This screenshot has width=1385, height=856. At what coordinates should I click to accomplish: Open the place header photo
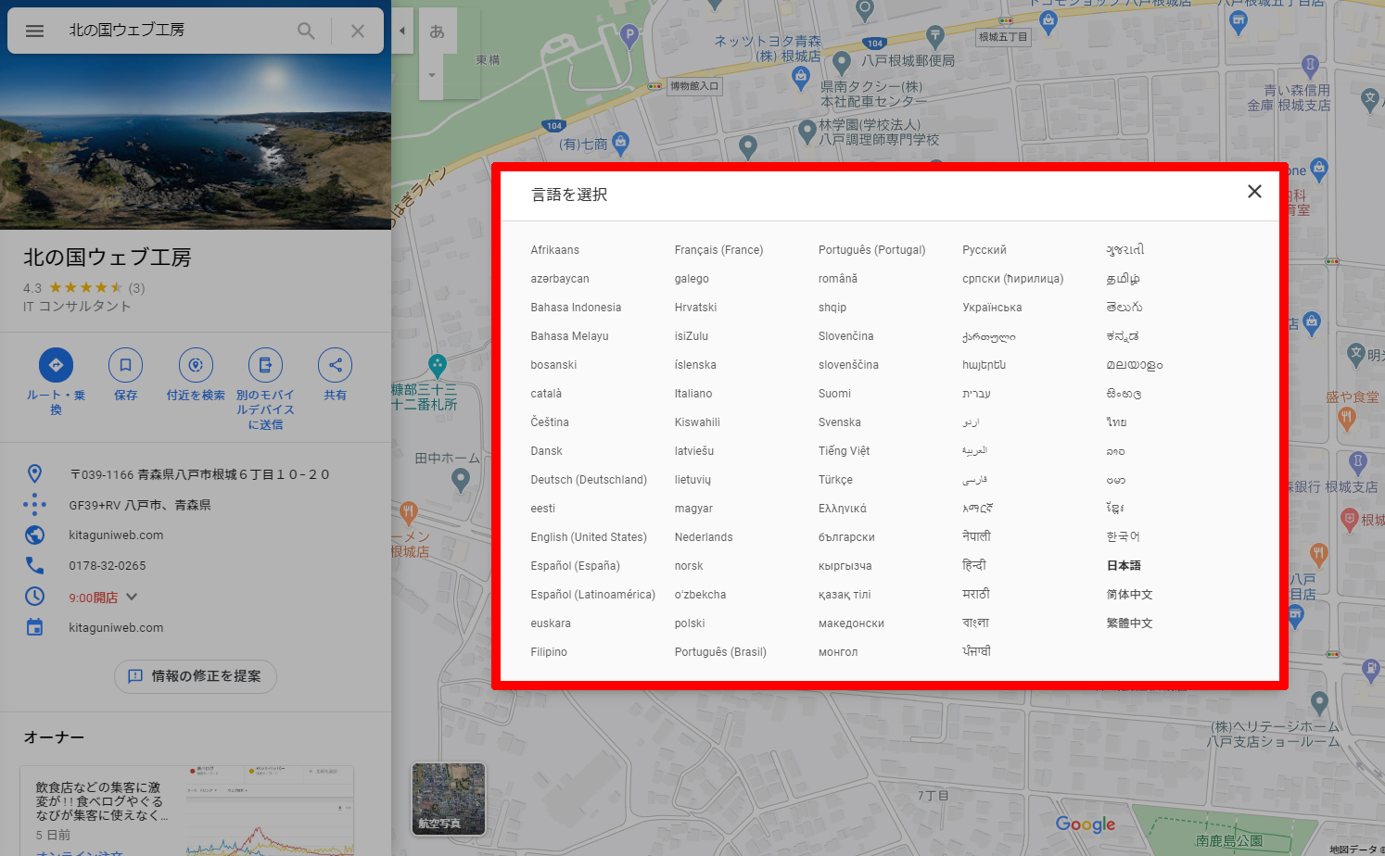pos(196,141)
